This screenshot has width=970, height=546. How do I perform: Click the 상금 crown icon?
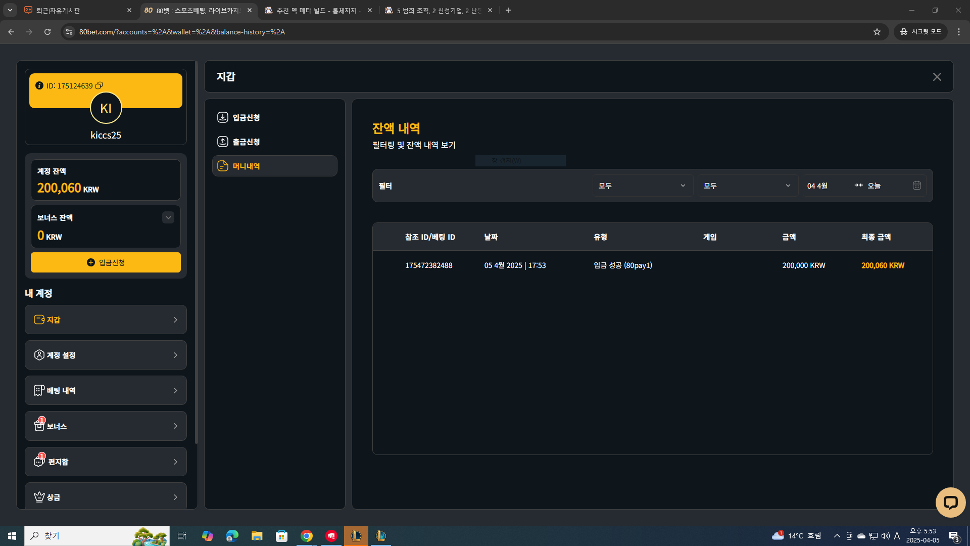click(x=39, y=497)
